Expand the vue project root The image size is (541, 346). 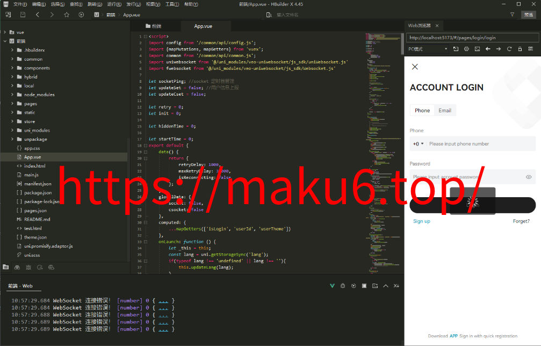tap(5, 32)
